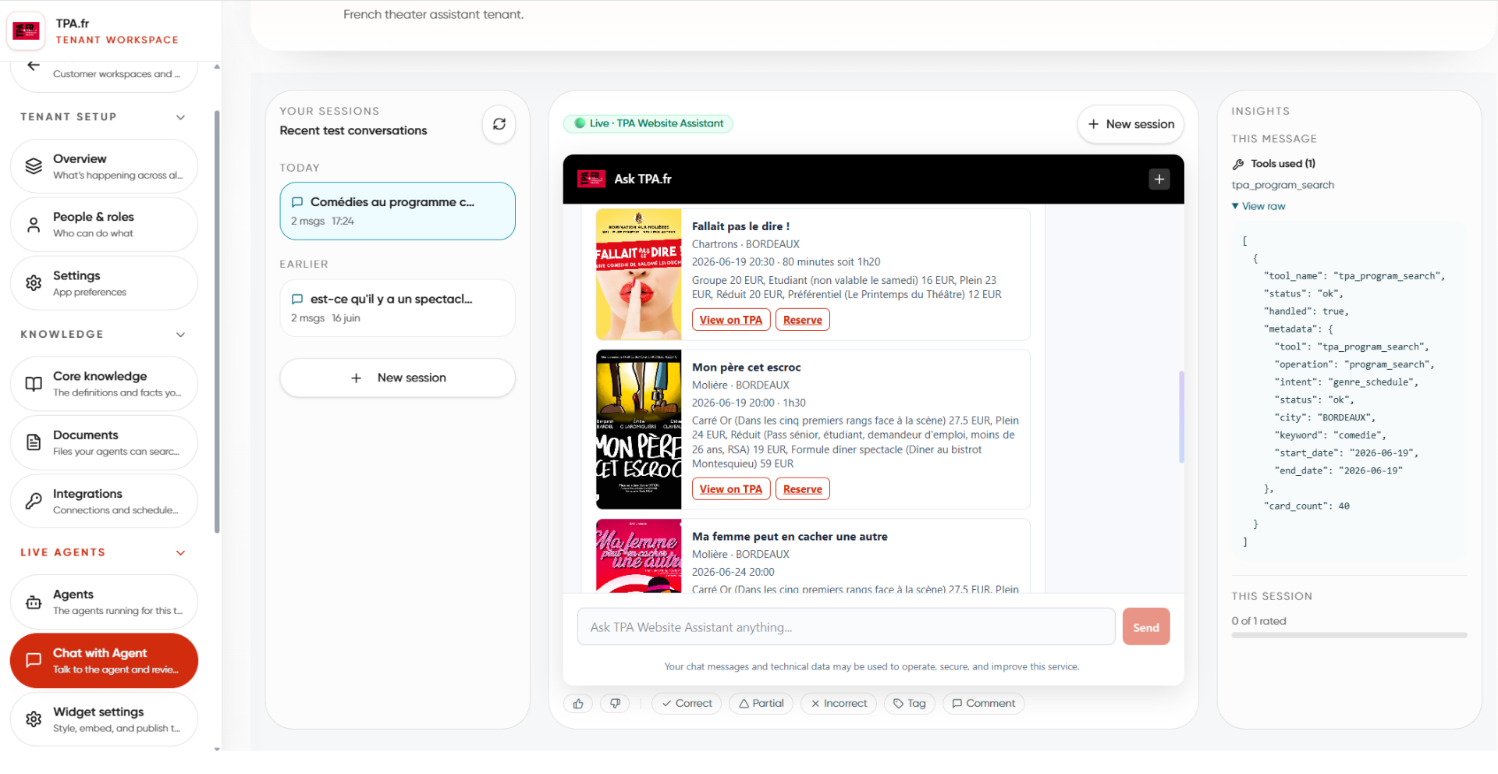Click the TPA.fr workspace logo
This screenshot has height=774, width=1498.
pyautogui.click(x=27, y=31)
